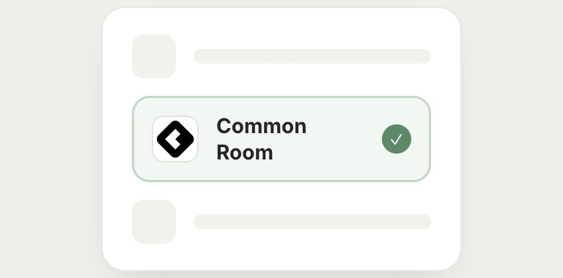This screenshot has height=278, width=563.
Task: Toggle the Common Room selected state
Action: [397, 139]
